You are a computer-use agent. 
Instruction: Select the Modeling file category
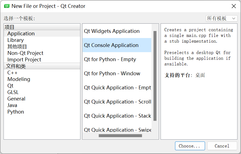pyautogui.click(x=42, y=79)
